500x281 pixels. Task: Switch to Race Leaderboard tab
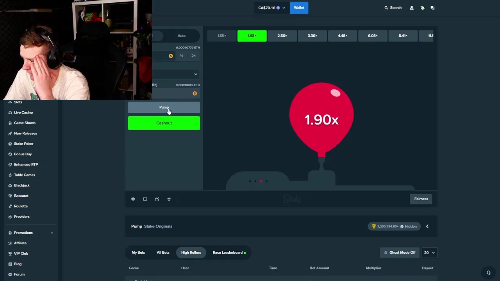click(229, 253)
